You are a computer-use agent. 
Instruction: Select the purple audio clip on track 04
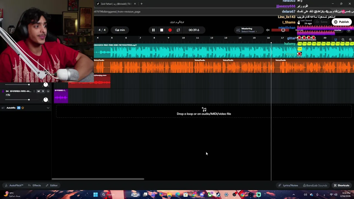(x=61, y=96)
